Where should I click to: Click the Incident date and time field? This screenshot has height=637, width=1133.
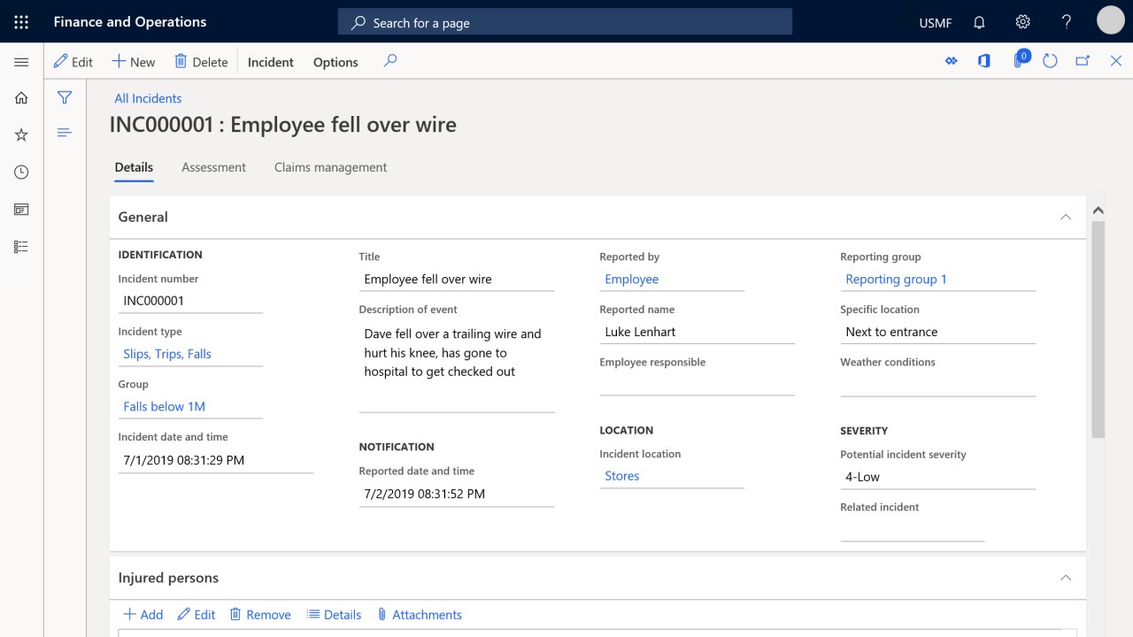click(215, 460)
